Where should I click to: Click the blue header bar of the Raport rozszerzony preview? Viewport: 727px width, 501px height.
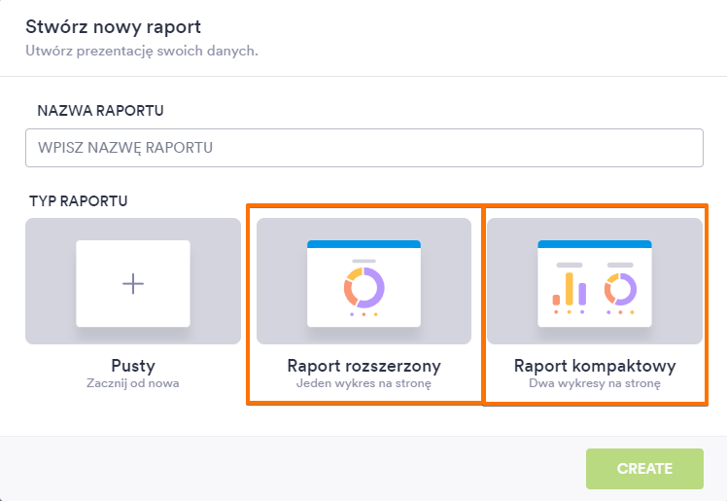[363, 244]
